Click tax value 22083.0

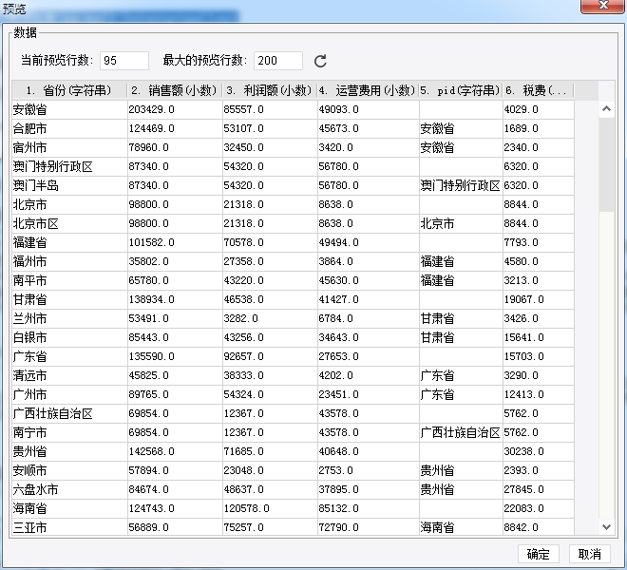539,508
